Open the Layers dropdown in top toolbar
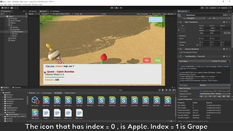233x131 pixels. coord(215,8)
